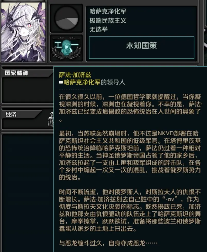
Task: Click the soldier figure icon beside 经济
Action: coord(51,119)
